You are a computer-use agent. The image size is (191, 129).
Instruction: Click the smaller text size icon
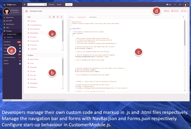(x=175, y=5)
